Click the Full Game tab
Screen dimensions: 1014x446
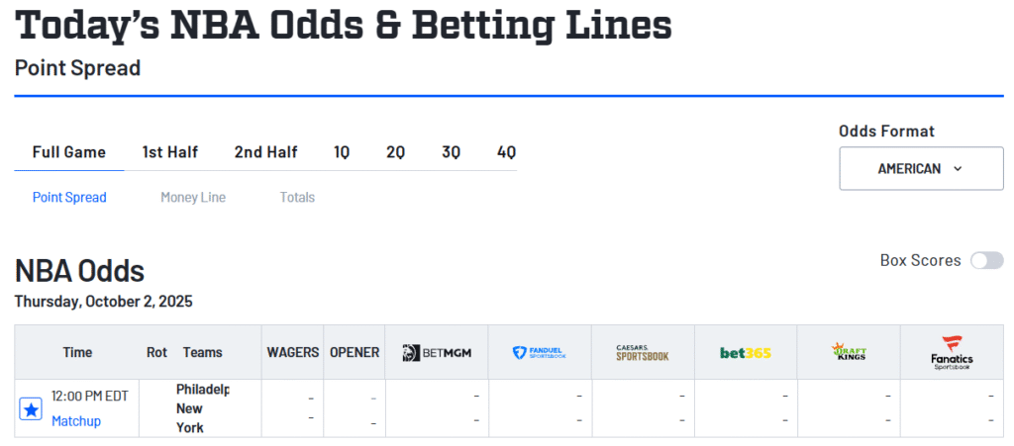(x=69, y=152)
